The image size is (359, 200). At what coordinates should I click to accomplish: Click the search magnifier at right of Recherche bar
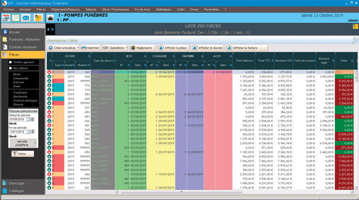[355, 40]
